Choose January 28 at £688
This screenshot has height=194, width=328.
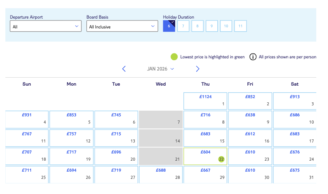coord(161,174)
